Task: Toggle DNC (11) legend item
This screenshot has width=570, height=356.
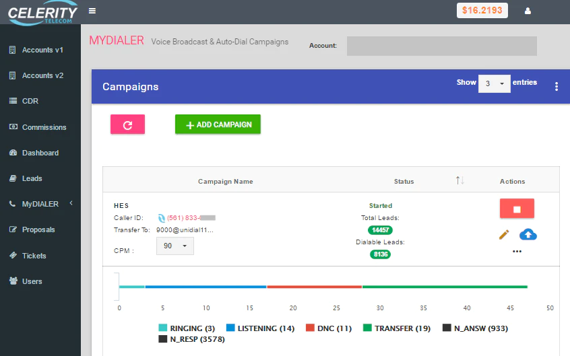Action: 329,328
